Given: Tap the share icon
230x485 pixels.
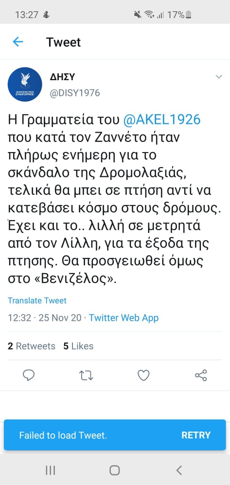Looking at the screenshot, I should [201, 376].
